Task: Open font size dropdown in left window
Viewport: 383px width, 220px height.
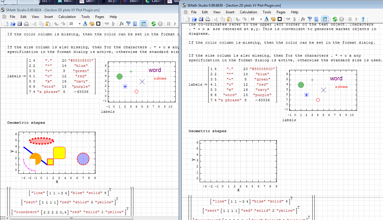Action: coord(79,24)
